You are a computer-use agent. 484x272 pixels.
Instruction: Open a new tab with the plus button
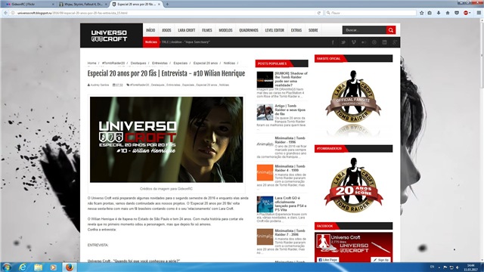167,5
